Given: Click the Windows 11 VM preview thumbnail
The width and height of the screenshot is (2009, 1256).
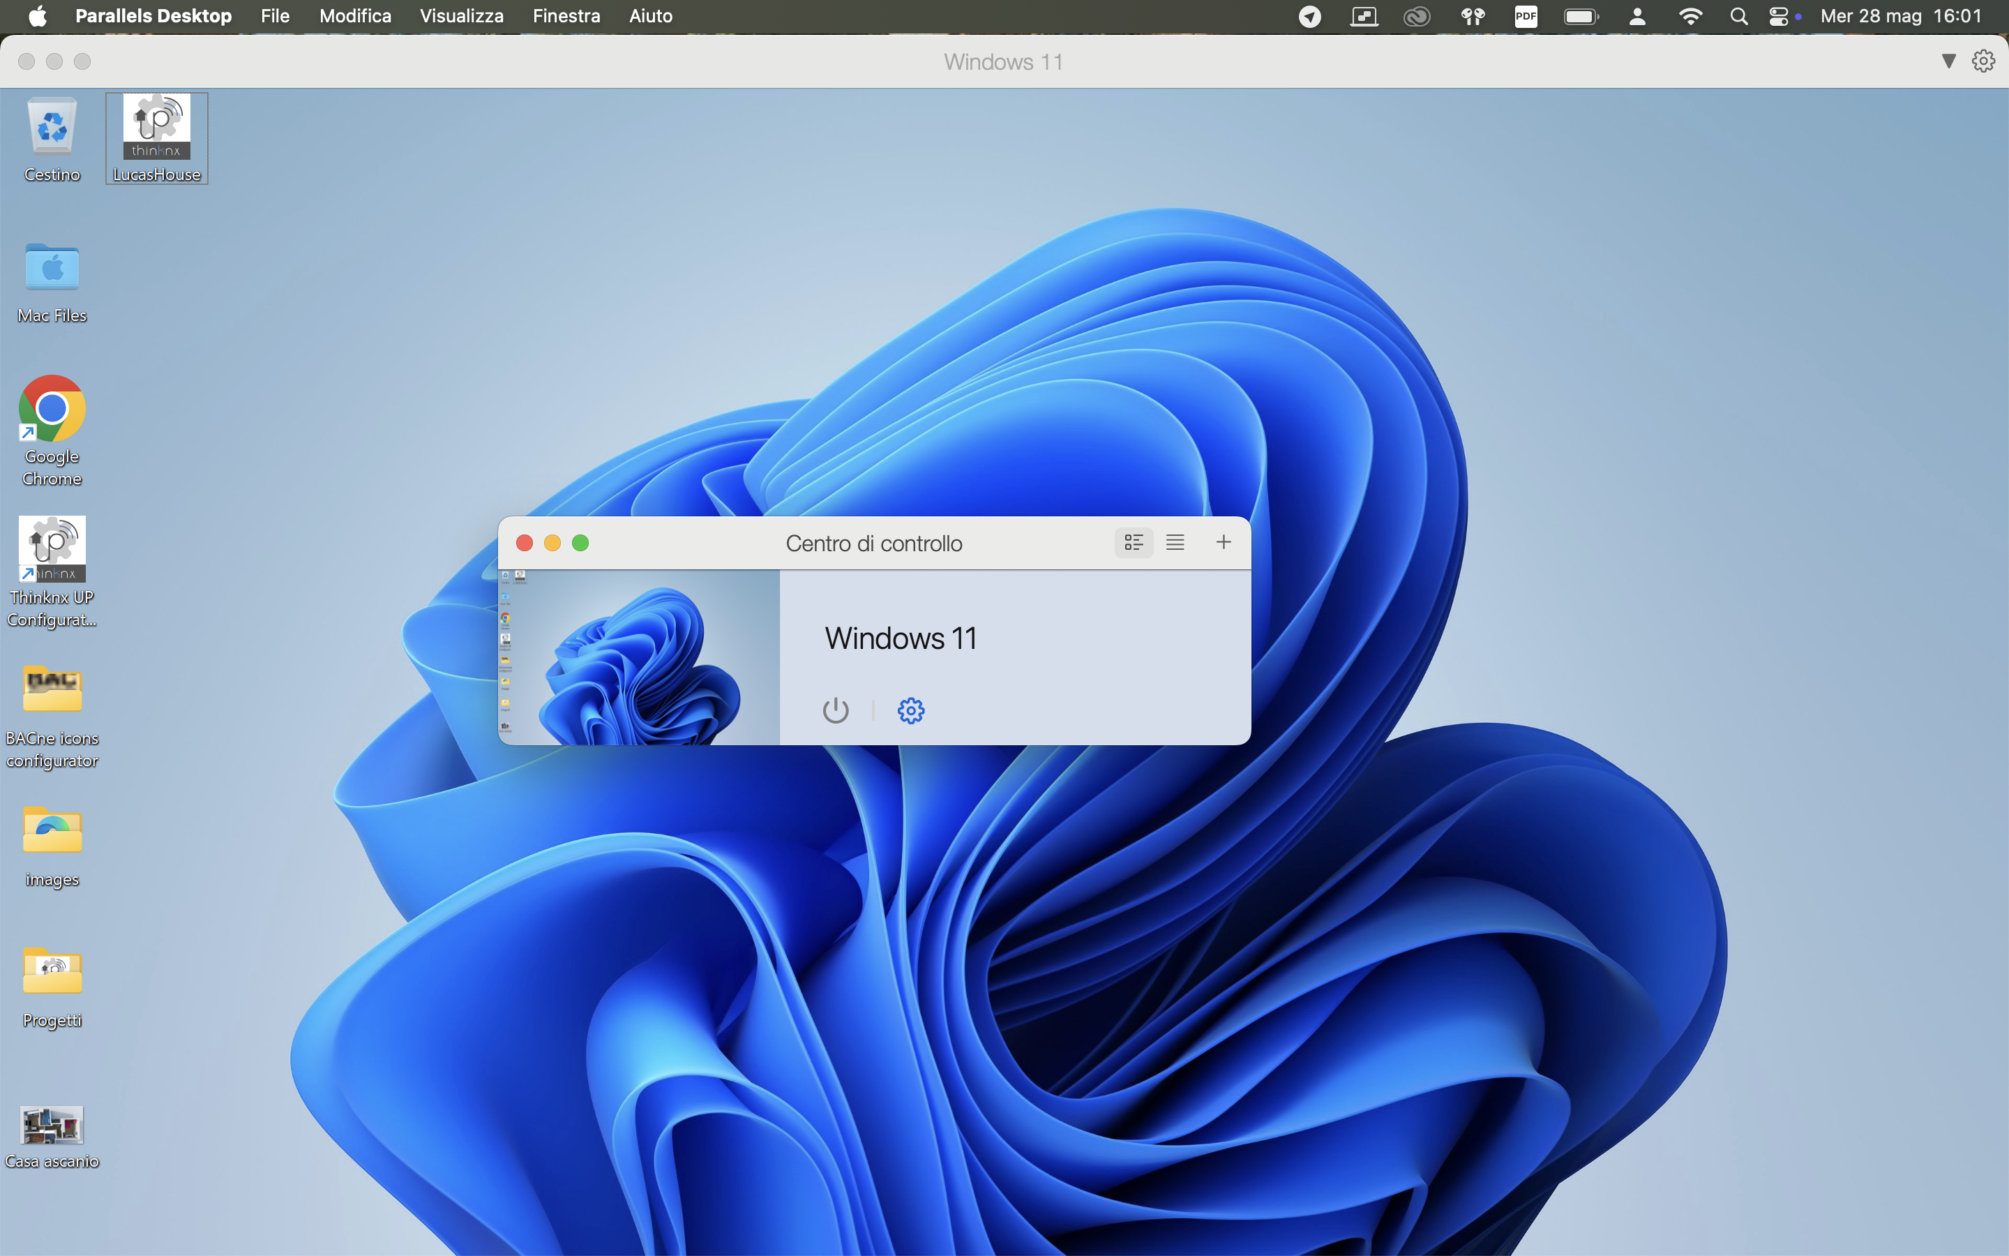Looking at the screenshot, I should [638, 657].
